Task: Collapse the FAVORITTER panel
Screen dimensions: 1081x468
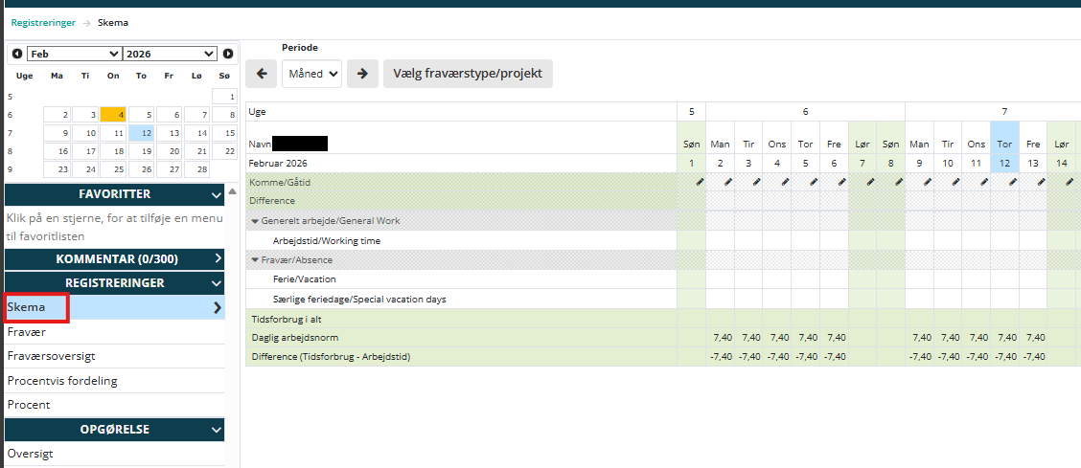Action: pos(217,195)
